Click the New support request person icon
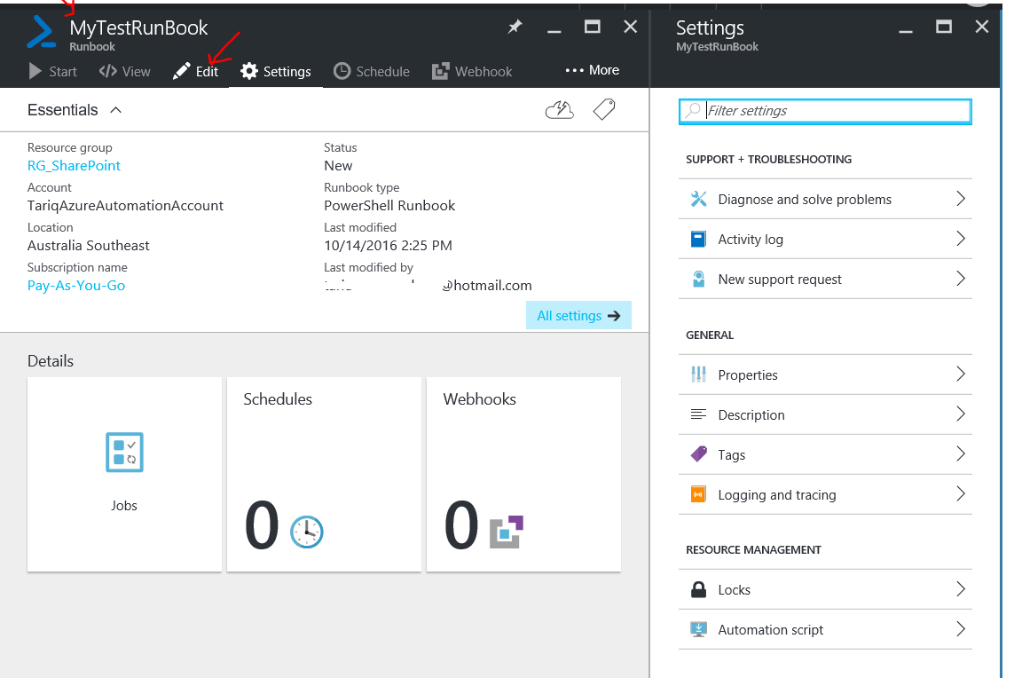This screenshot has width=1014, height=678. click(x=698, y=279)
